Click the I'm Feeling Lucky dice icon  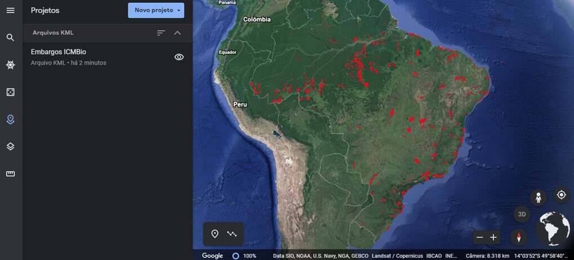coord(10,92)
